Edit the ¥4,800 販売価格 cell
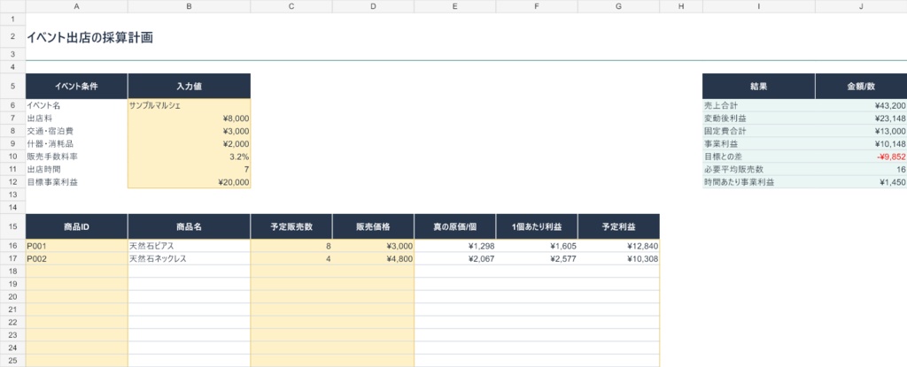The image size is (907, 367). [x=373, y=258]
